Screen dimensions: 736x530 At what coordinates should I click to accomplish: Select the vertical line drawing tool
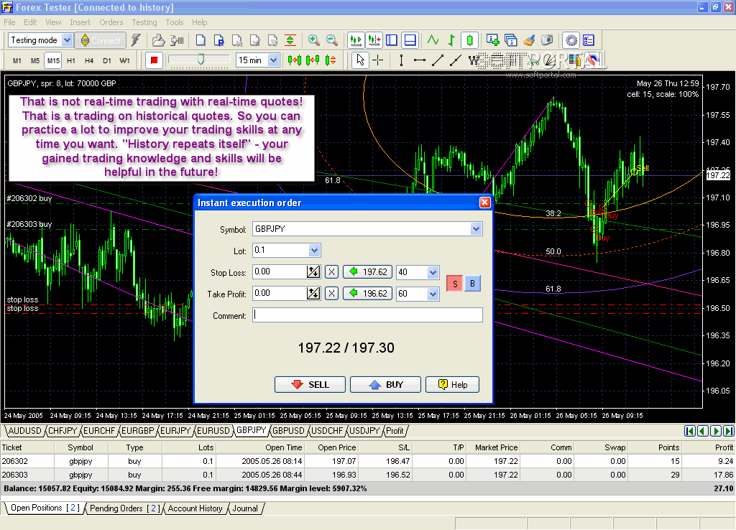coord(401,60)
